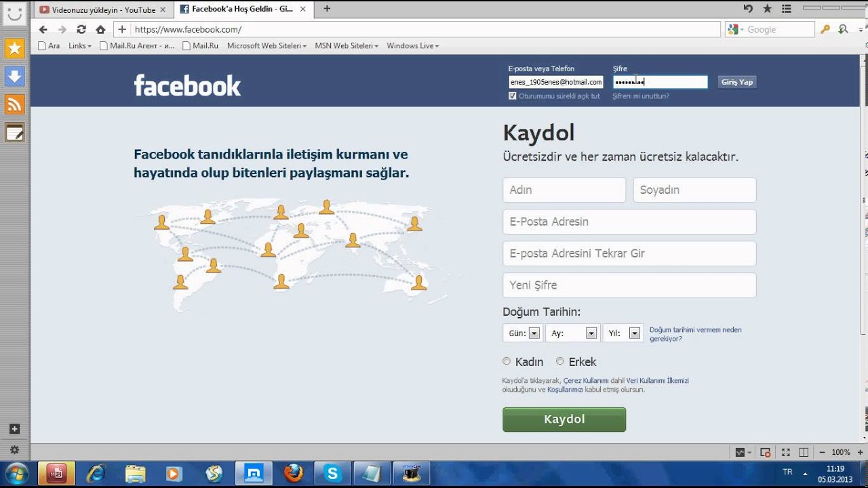Click the plus icon beside address bar

[122, 29]
